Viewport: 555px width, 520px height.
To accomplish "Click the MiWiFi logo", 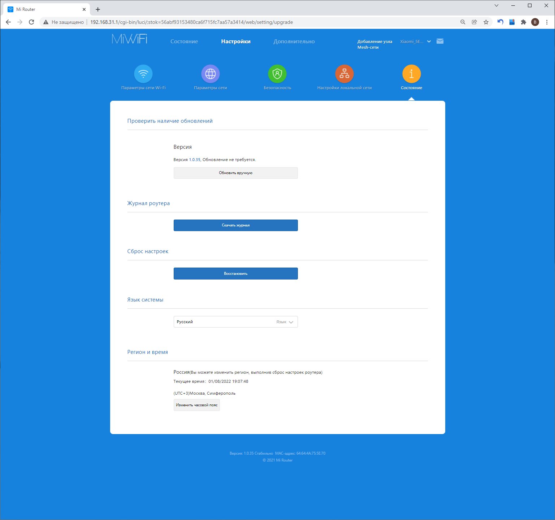I will click(130, 39).
